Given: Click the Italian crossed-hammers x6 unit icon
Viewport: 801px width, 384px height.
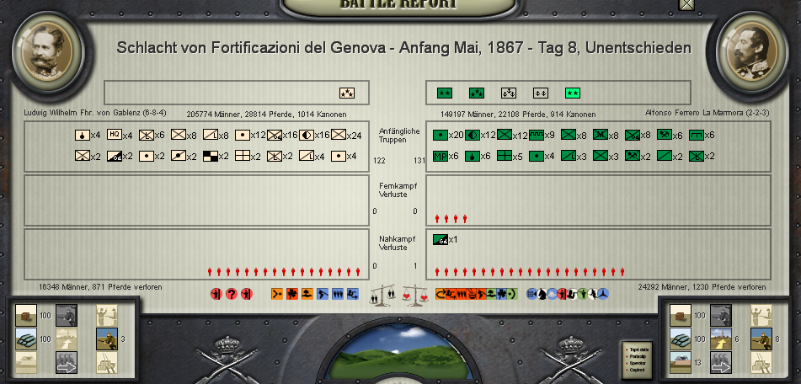Looking at the screenshot, I should coord(664,135).
